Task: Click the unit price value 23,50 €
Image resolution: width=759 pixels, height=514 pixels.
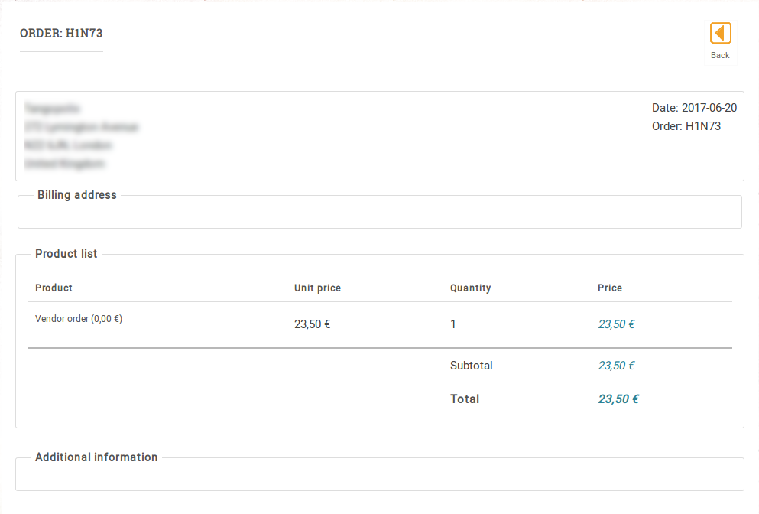Action: tap(312, 324)
